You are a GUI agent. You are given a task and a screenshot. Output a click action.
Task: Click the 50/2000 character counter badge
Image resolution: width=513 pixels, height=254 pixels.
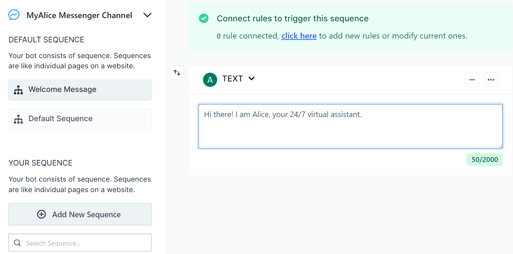pyautogui.click(x=485, y=160)
